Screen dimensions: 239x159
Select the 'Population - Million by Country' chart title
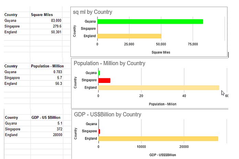(109, 63)
